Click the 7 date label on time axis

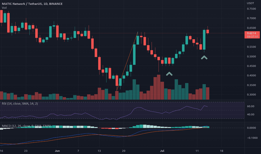78,151
